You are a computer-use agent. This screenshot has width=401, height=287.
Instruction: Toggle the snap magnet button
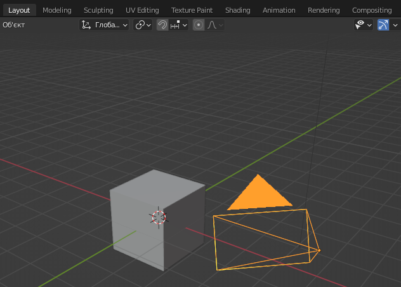[162, 25]
